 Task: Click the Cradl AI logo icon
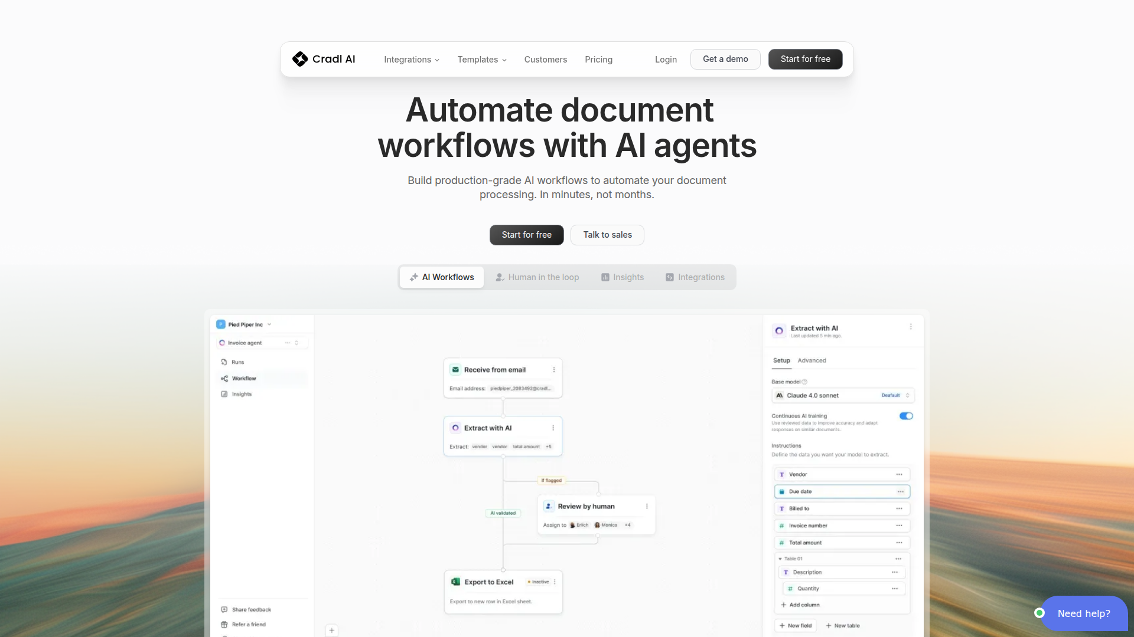coord(300,59)
